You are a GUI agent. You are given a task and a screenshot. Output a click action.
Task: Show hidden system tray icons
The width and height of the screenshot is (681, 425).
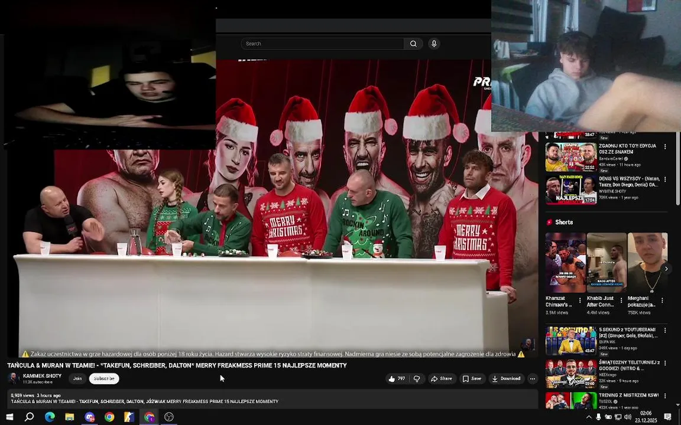coord(589,417)
